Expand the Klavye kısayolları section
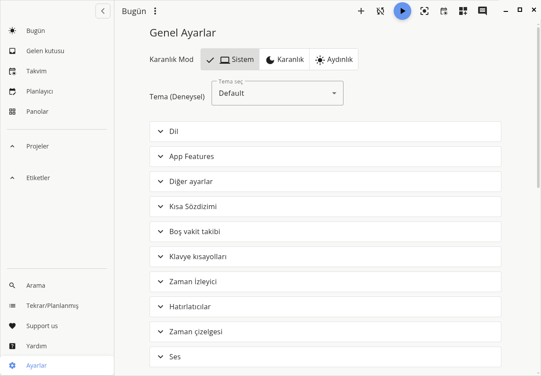 coord(325,257)
